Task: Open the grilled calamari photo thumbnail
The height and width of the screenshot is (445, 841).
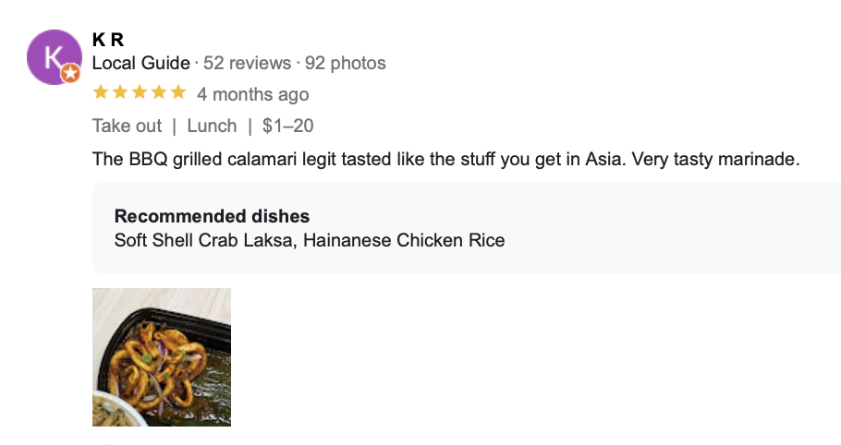Action: coord(162,357)
